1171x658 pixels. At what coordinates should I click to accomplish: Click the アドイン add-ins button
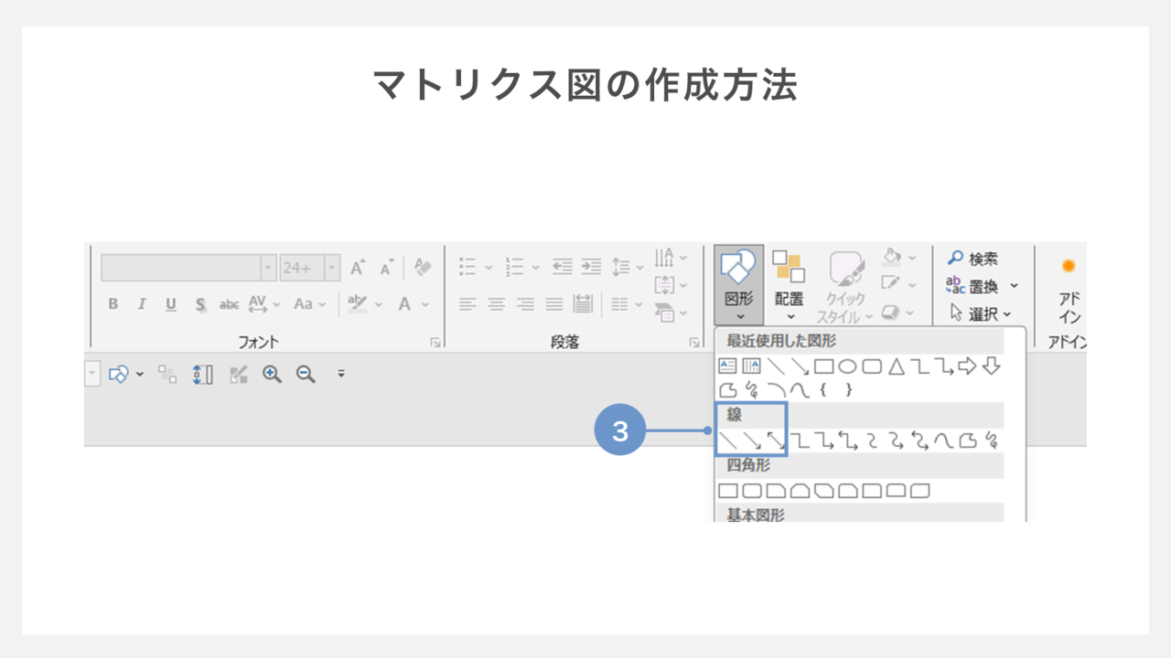click(1069, 291)
